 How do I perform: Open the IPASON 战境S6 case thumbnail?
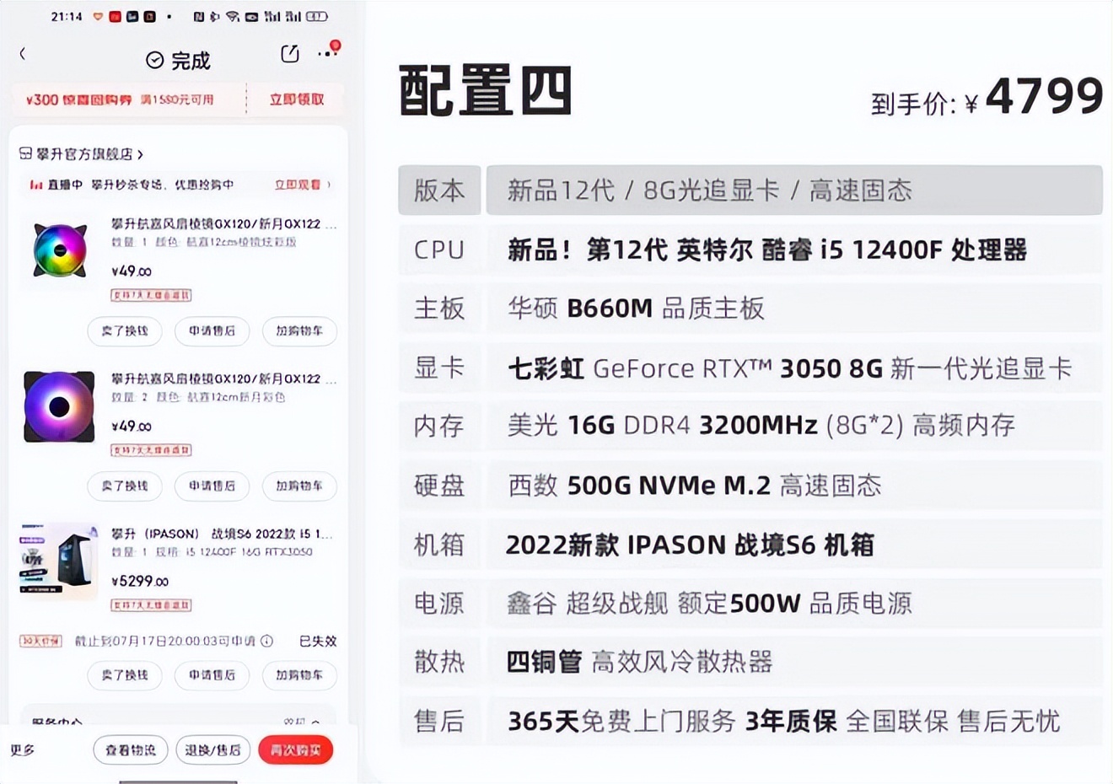click(58, 559)
